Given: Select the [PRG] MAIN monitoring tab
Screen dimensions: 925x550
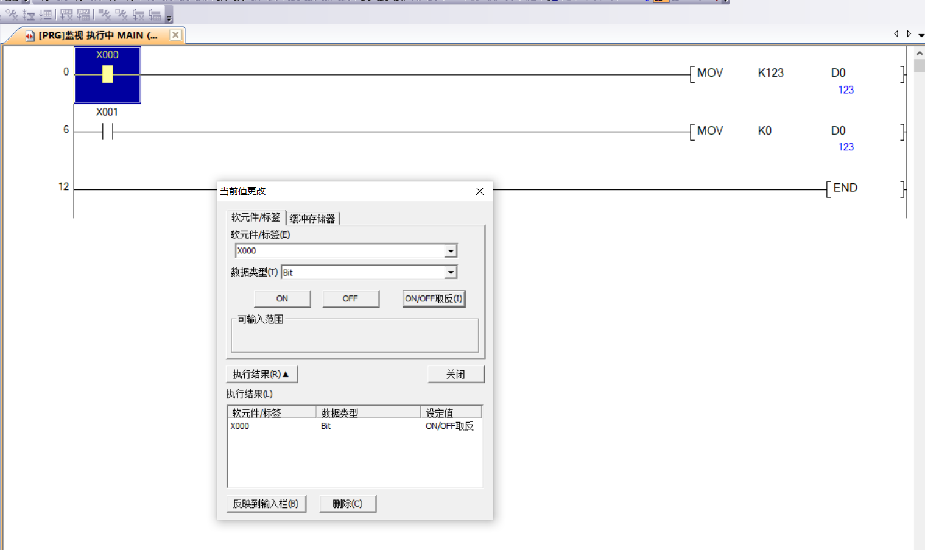Looking at the screenshot, I should (98, 35).
